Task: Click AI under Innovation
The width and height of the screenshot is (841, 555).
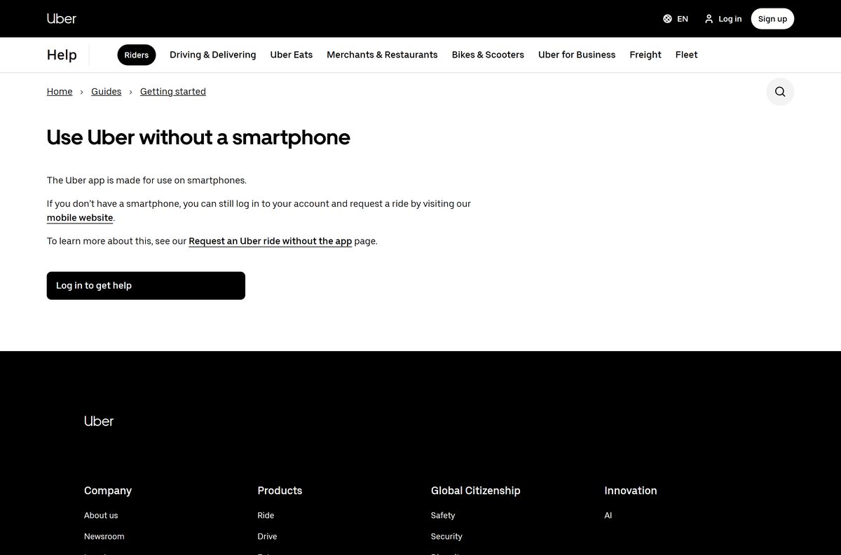Action: click(x=608, y=515)
